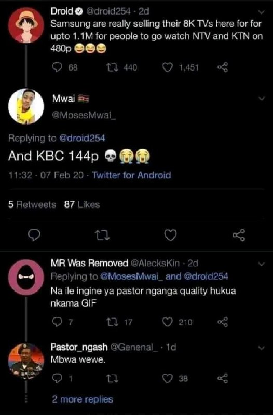Show 2 more replies
The image size is (273, 415).
tap(83, 399)
